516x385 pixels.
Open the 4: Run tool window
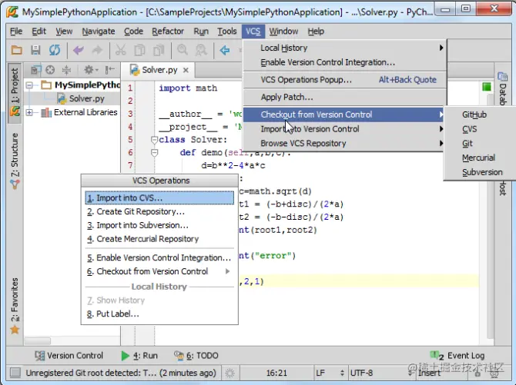click(x=139, y=356)
